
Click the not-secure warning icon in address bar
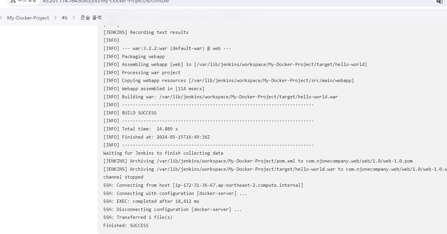(13, 1)
